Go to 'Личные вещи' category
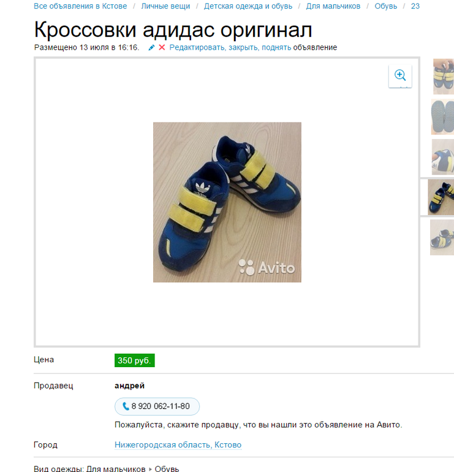The width and height of the screenshot is (454, 472). tap(165, 6)
